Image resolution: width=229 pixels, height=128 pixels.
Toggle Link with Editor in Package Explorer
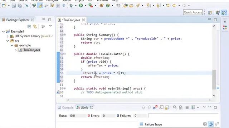point(35,26)
